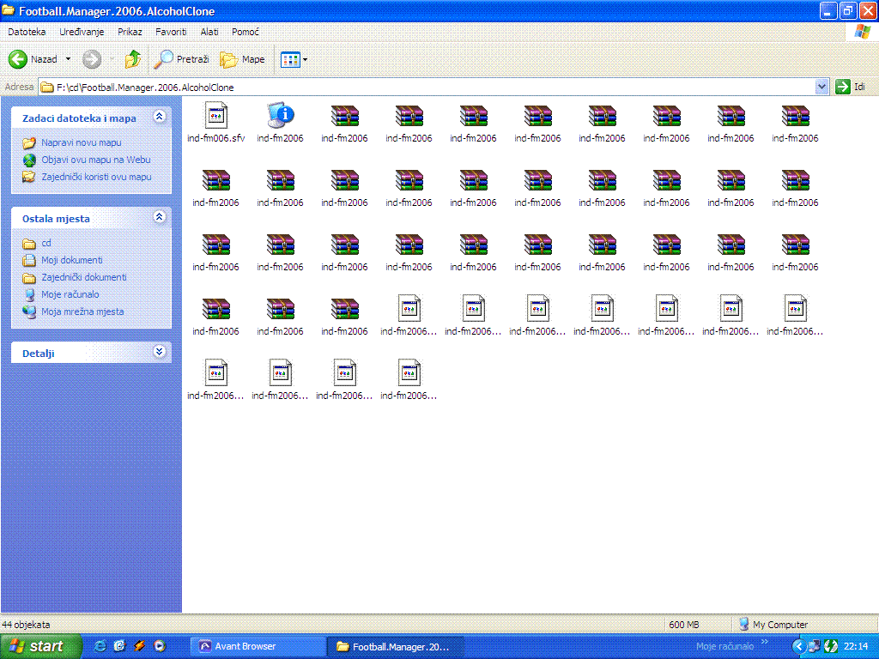879x659 pixels.
Task: Click into the address path field
Action: coord(429,87)
